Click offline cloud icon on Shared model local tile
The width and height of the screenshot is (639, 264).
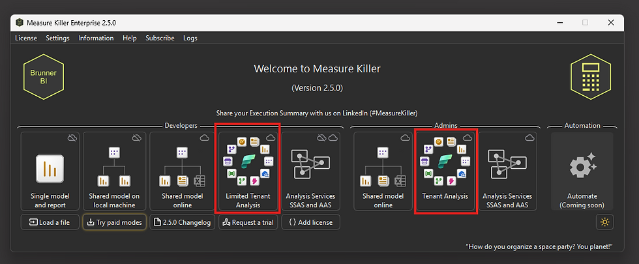tap(137, 138)
